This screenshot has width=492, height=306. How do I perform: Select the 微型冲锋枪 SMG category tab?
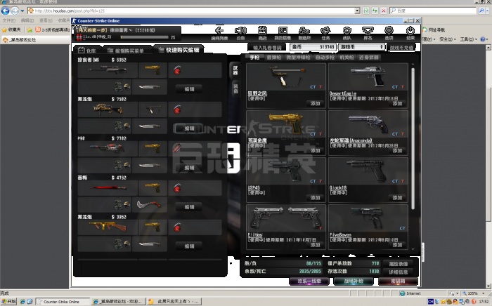click(x=298, y=58)
